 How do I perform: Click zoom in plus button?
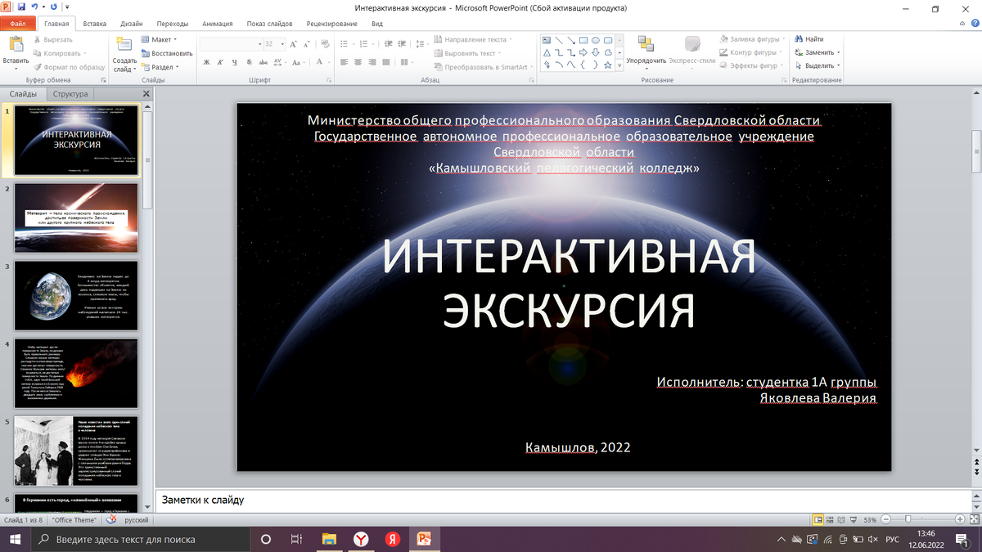click(960, 519)
